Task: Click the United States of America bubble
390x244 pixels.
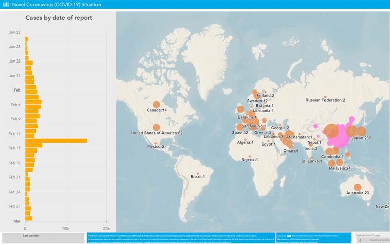Action: tap(156, 127)
